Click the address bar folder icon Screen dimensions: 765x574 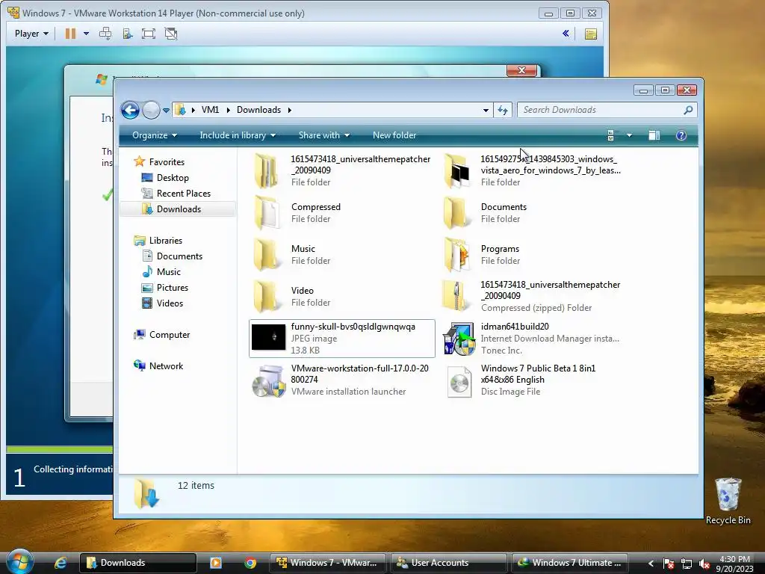[180, 110]
